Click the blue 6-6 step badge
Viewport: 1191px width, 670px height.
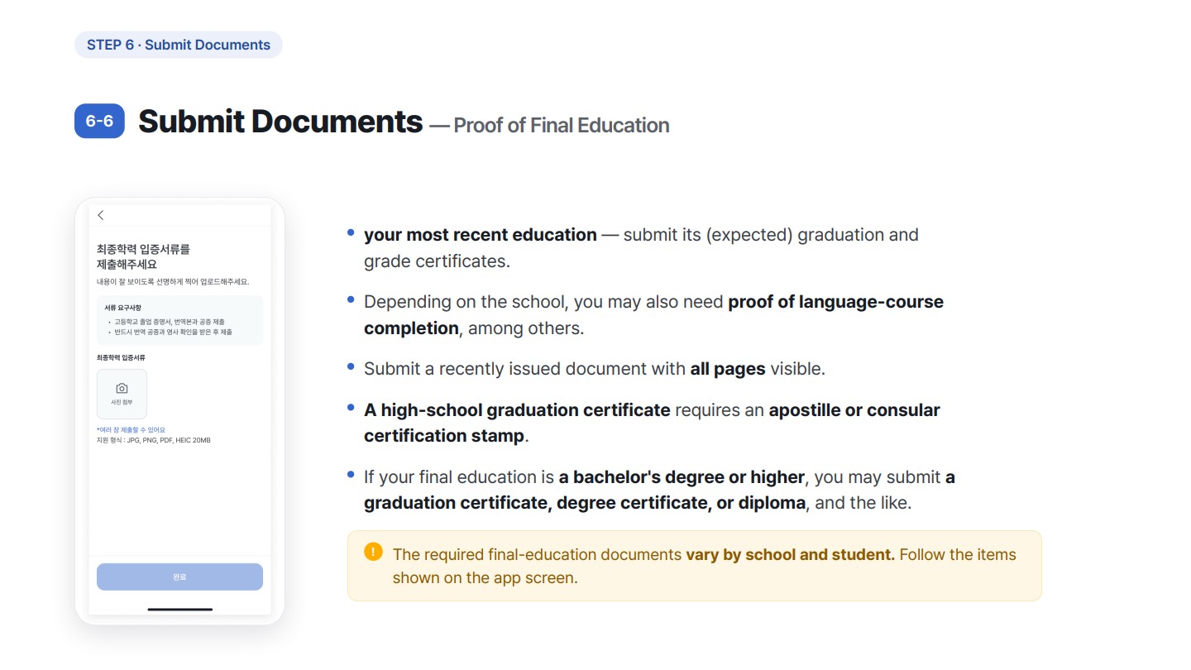point(99,122)
